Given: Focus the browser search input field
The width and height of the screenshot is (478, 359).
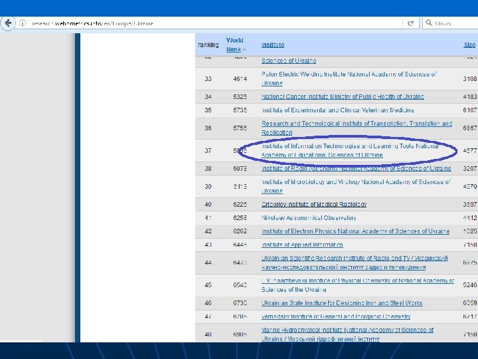Looking at the screenshot, I should click(x=451, y=23).
